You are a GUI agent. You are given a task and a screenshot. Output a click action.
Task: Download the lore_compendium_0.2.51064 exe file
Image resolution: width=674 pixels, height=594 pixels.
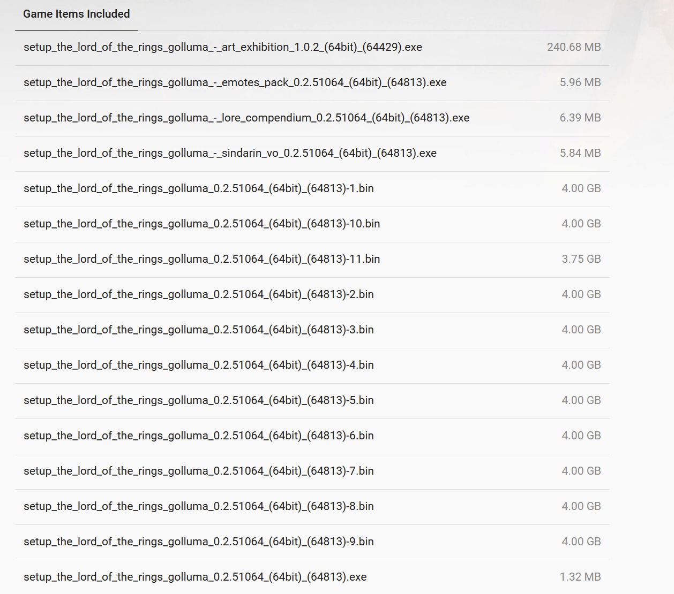[246, 118]
